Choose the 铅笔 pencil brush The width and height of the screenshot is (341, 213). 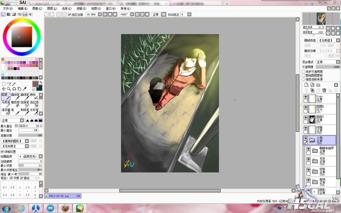point(6,97)
